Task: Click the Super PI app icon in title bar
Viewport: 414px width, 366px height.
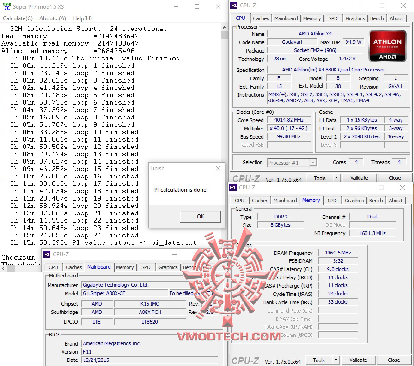Action: click(7, 6)
